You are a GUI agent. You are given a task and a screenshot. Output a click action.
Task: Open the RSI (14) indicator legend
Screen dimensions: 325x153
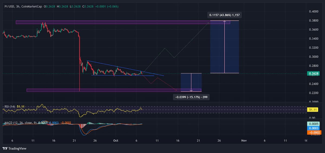(10, 107)
